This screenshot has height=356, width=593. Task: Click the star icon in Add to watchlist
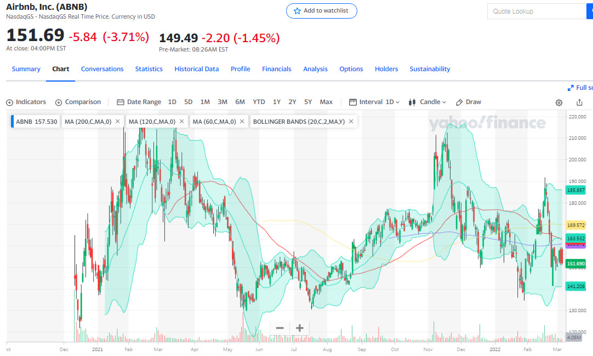click(x=297, y=11)
